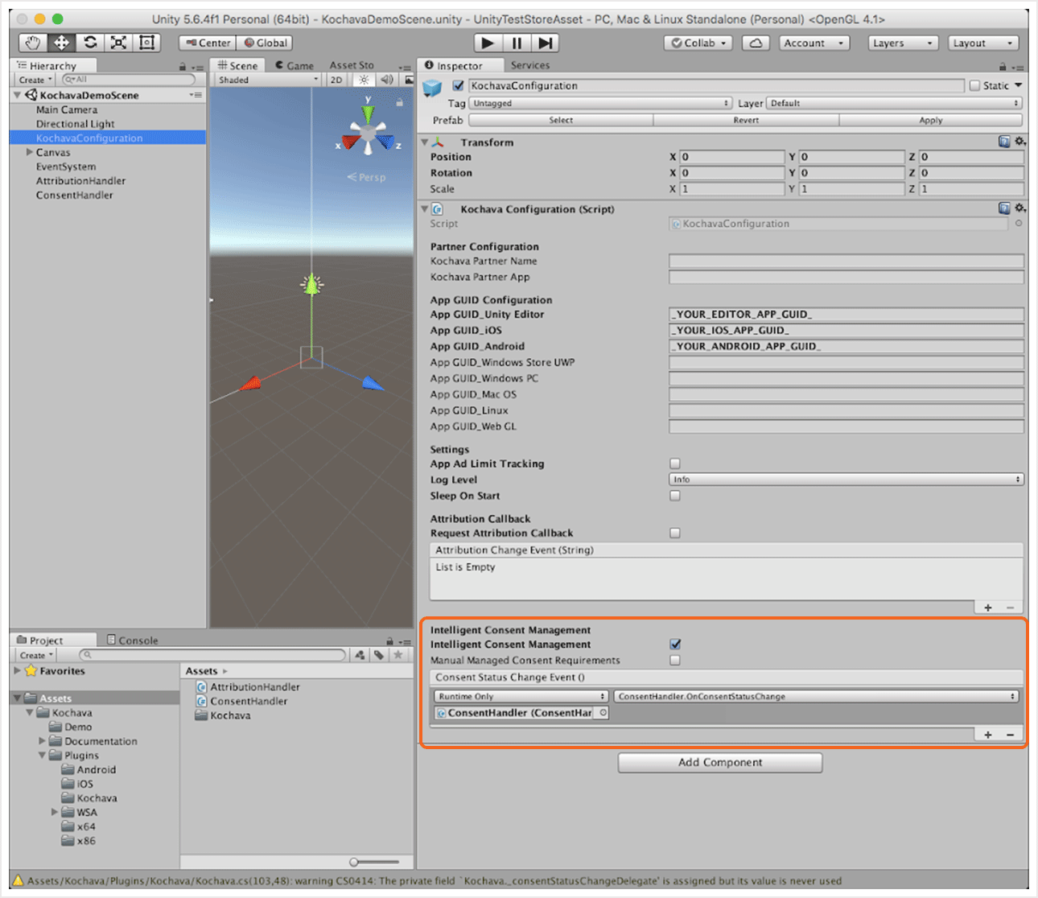Toggle Center pivot mode button
Screen dimensions: 1038x898
(x=208, y=43)
